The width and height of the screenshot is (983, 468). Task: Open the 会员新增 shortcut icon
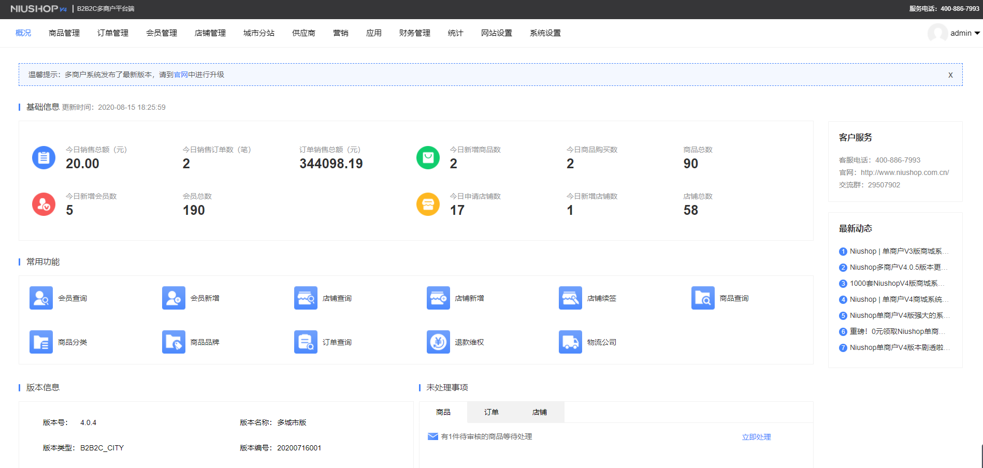174,298
